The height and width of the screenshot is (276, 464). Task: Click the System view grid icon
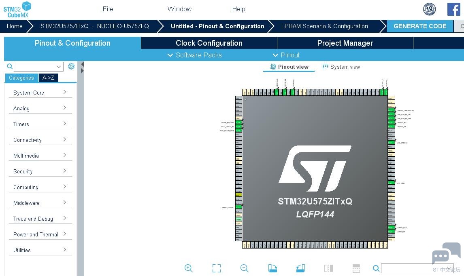pos(325,66)
